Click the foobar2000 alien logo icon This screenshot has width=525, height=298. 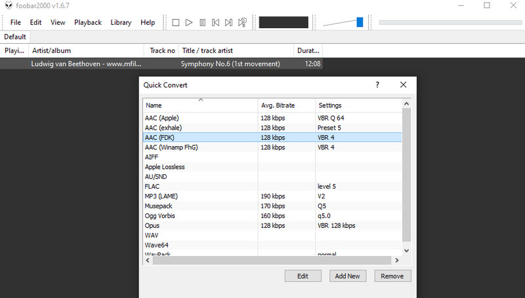(9, 6)
